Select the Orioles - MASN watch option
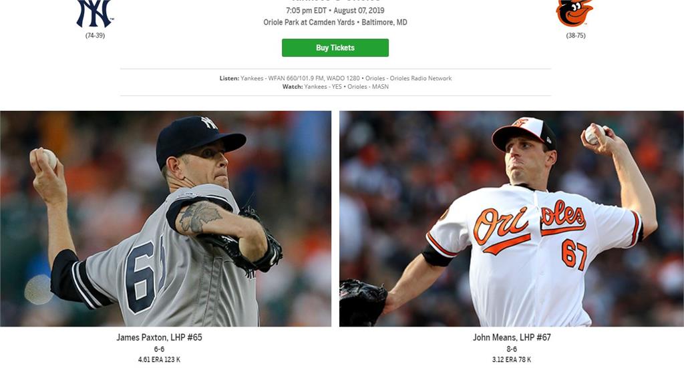The width and height of the screenshot is (684, 368). pyautogui.click(x=368, y=86)
